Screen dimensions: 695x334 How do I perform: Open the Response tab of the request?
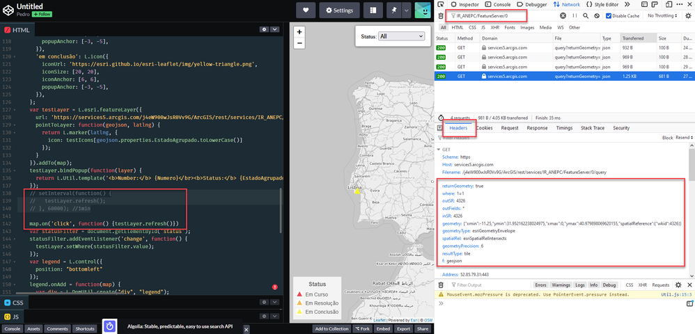tap(537, 128)
